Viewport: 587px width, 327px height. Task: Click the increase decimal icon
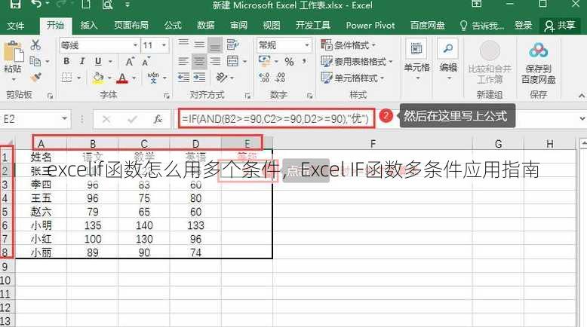tap(264, 78)
